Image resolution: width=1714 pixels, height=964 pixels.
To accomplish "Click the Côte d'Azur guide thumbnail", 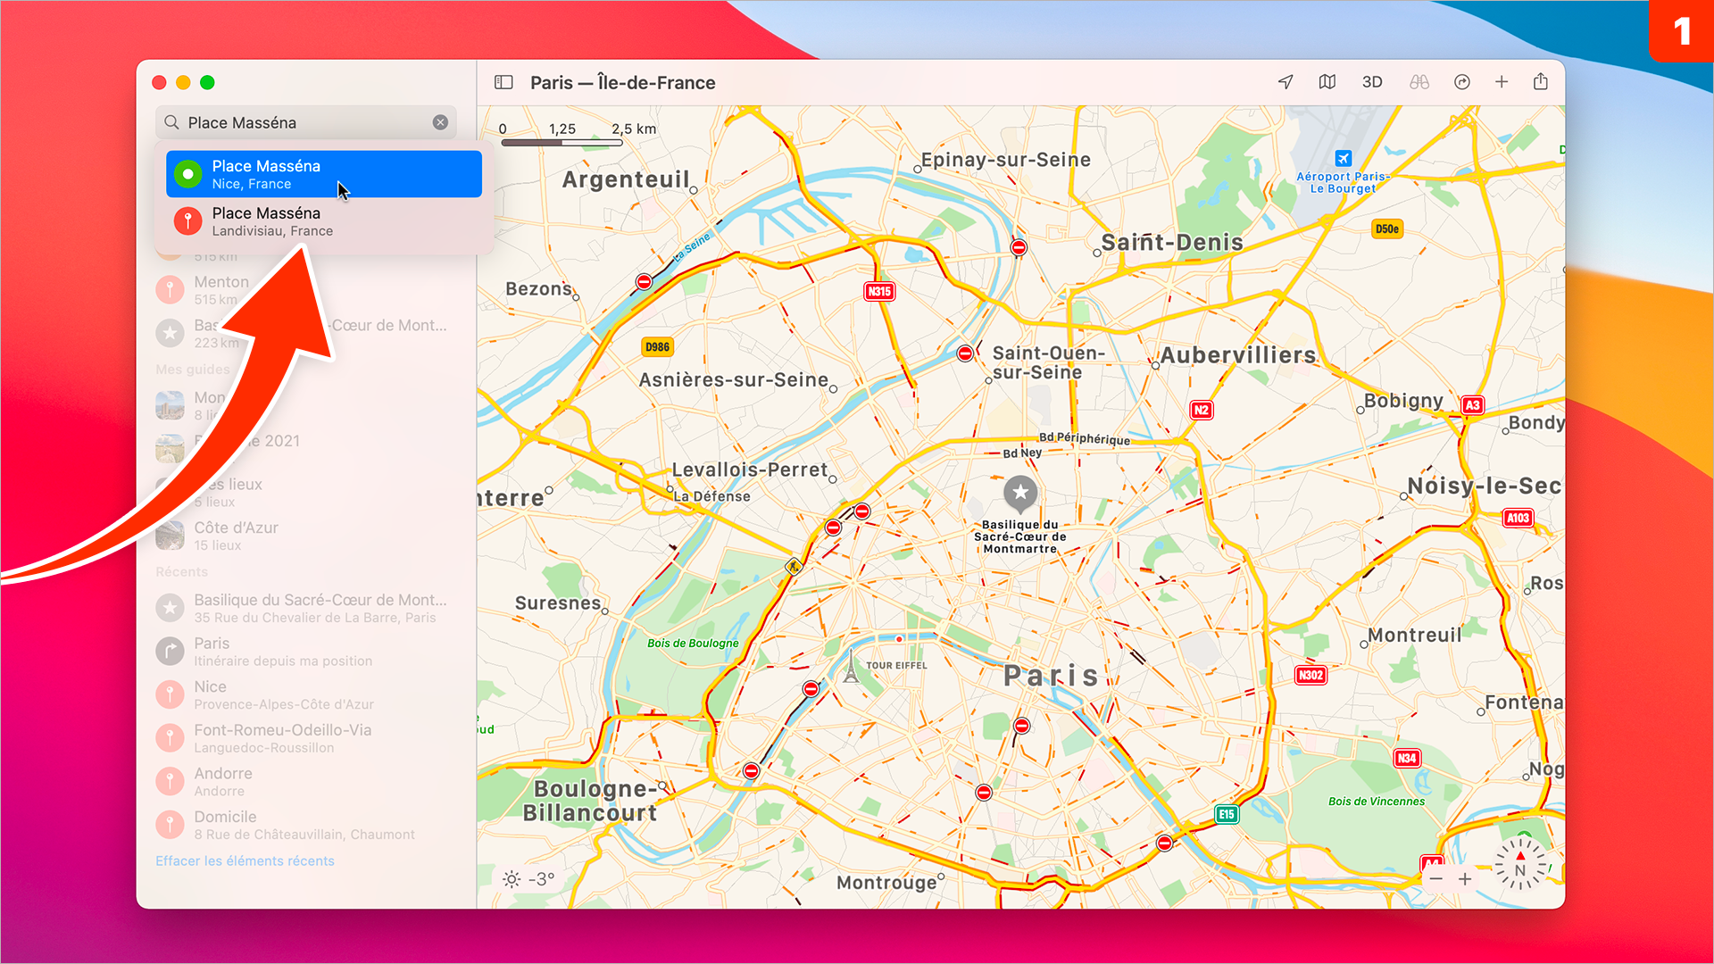I will pyautogui.click(x=170, y=536).
